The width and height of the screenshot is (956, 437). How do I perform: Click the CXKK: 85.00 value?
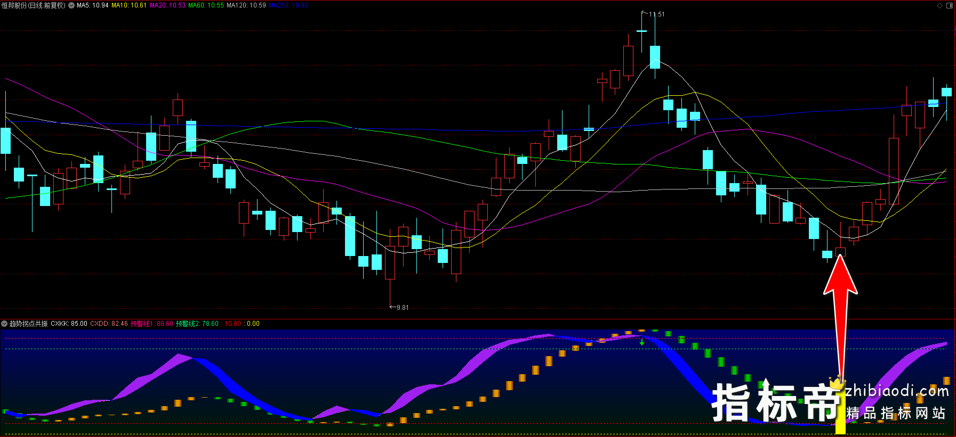(69, 324)
